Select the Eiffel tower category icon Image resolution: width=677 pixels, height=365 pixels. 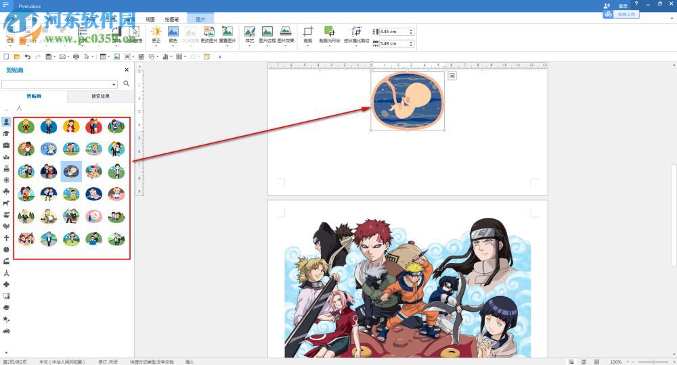coord(7,273)
